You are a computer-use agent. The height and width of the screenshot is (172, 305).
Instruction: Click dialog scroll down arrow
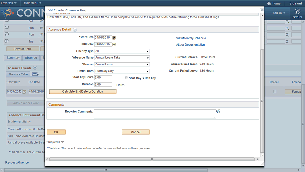(262, 155)
